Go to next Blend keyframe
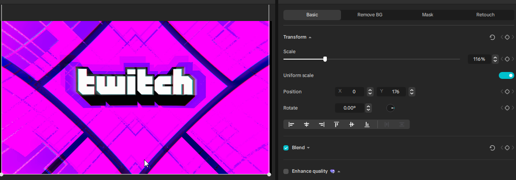 pyautogui.click(x=513, y=148)
